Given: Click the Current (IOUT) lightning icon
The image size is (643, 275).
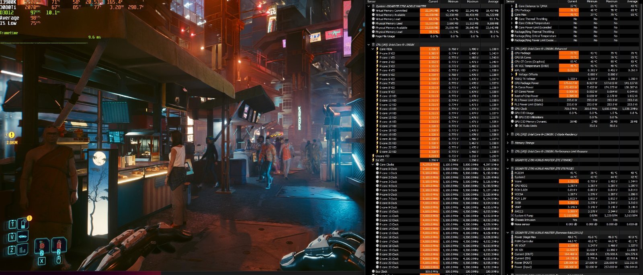Looking at the screenshot, I should click(512, 254).
